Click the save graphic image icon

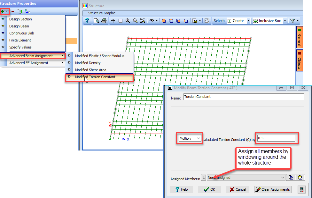(x=195, y=20)
